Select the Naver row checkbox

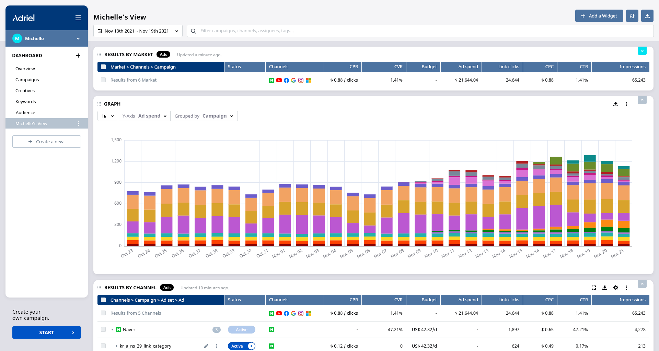103,329
